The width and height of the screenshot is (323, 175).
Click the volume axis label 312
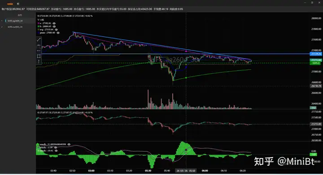[x=313, y=107]
